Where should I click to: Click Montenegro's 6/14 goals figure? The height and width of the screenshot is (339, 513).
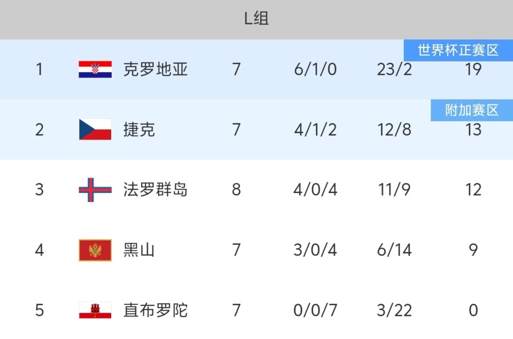(394, 250)
